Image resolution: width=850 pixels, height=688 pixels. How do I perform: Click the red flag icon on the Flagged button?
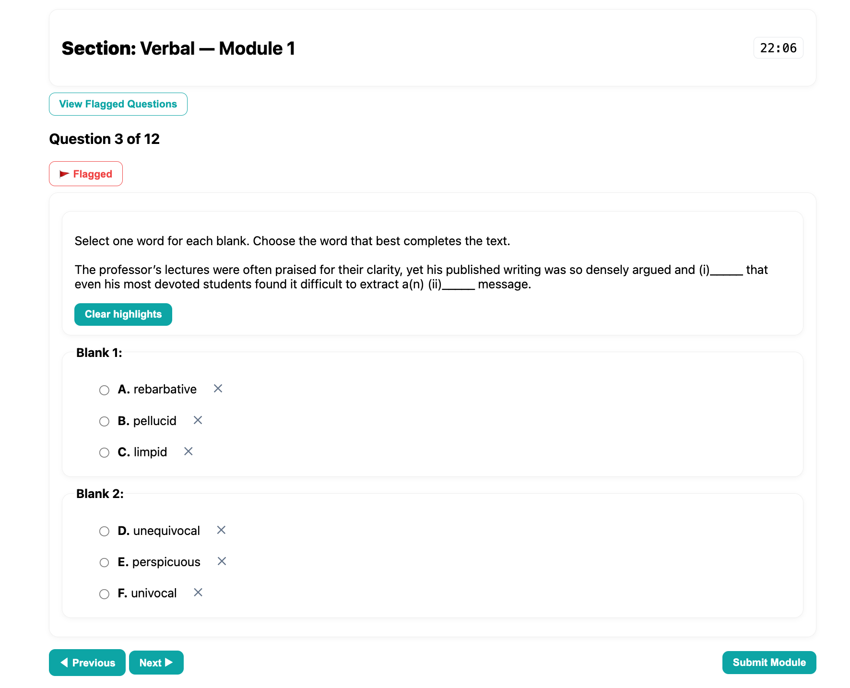pos(64,173)
